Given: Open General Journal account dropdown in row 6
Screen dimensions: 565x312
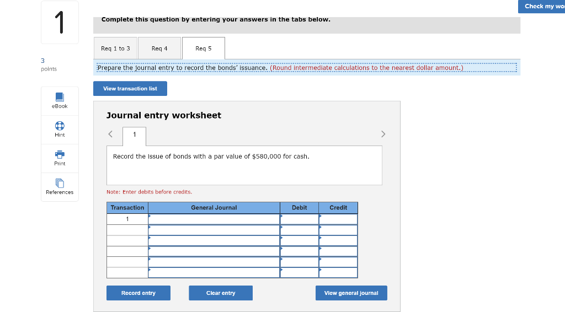Looking at the screenshot, I should pos(214,273).
